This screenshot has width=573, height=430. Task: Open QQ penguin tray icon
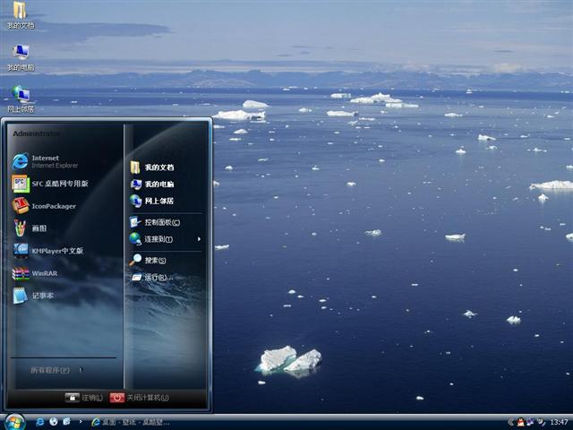tap(520, 422)
